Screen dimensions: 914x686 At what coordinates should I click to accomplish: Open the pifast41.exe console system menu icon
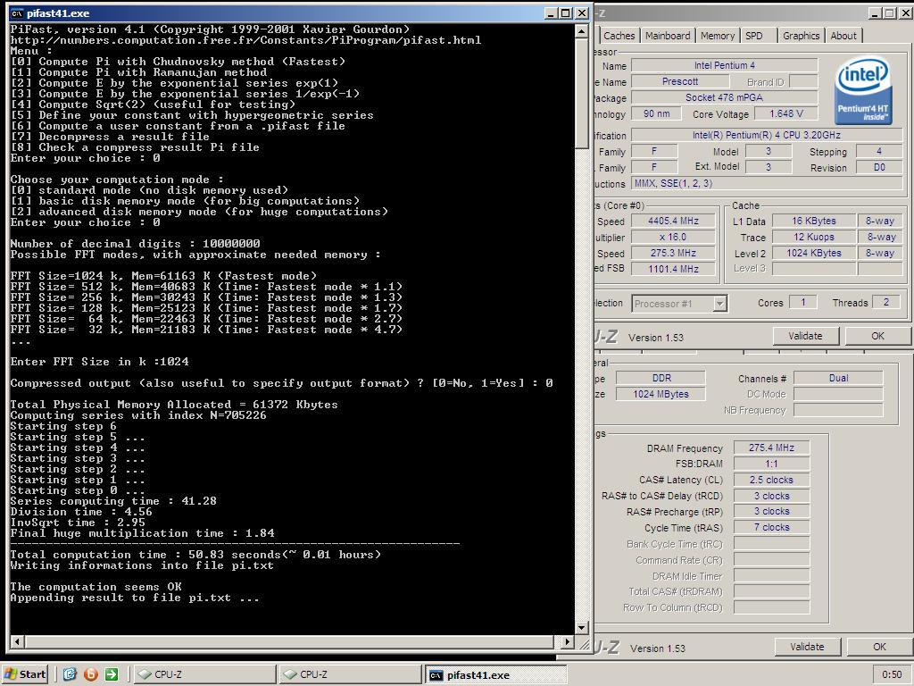click(x=17, y=13)
